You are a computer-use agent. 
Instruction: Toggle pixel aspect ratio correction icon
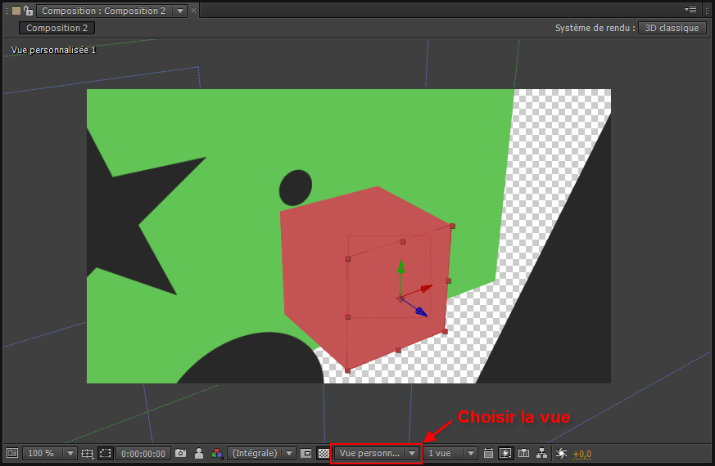coord(488,453)
